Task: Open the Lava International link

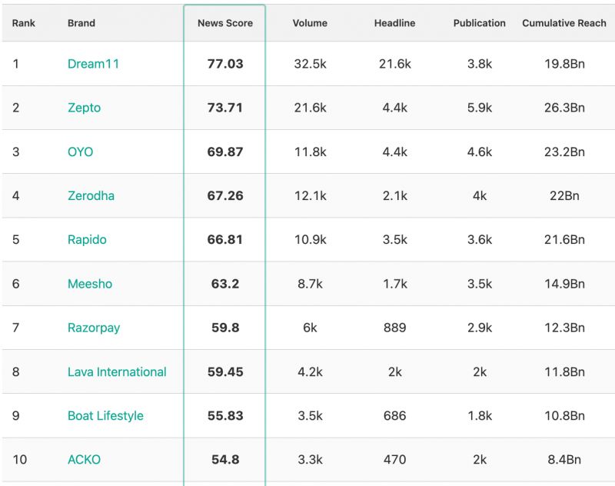Action: [117, 371]
